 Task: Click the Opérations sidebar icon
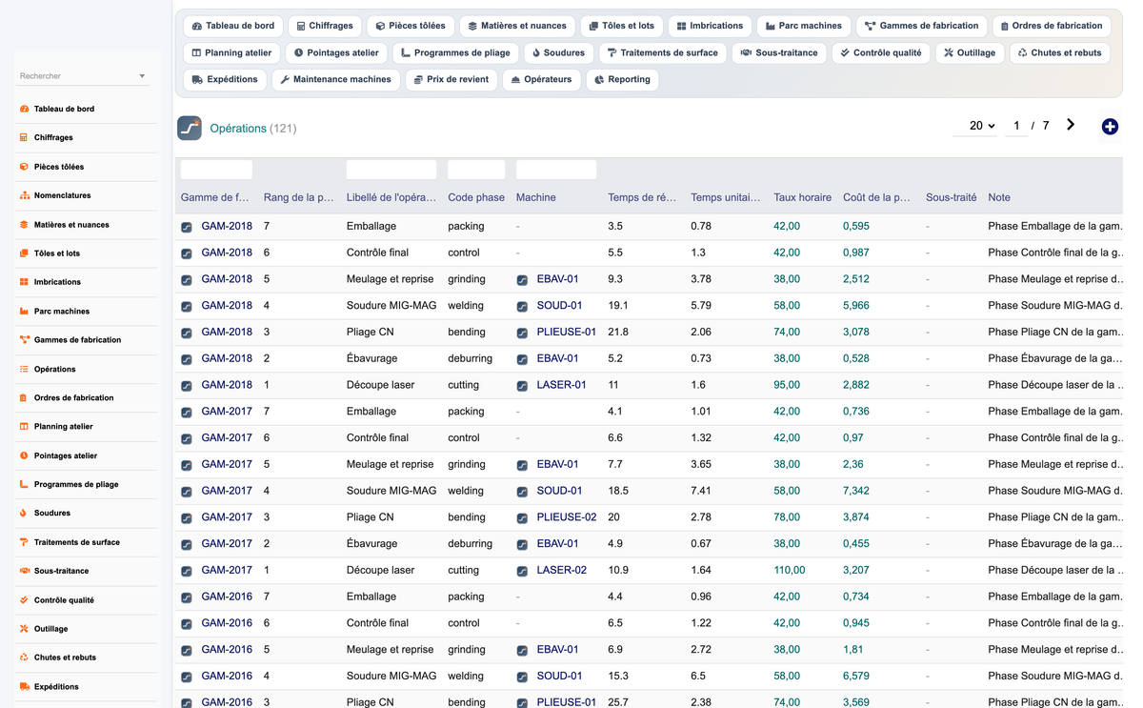[x=24, y=369]
